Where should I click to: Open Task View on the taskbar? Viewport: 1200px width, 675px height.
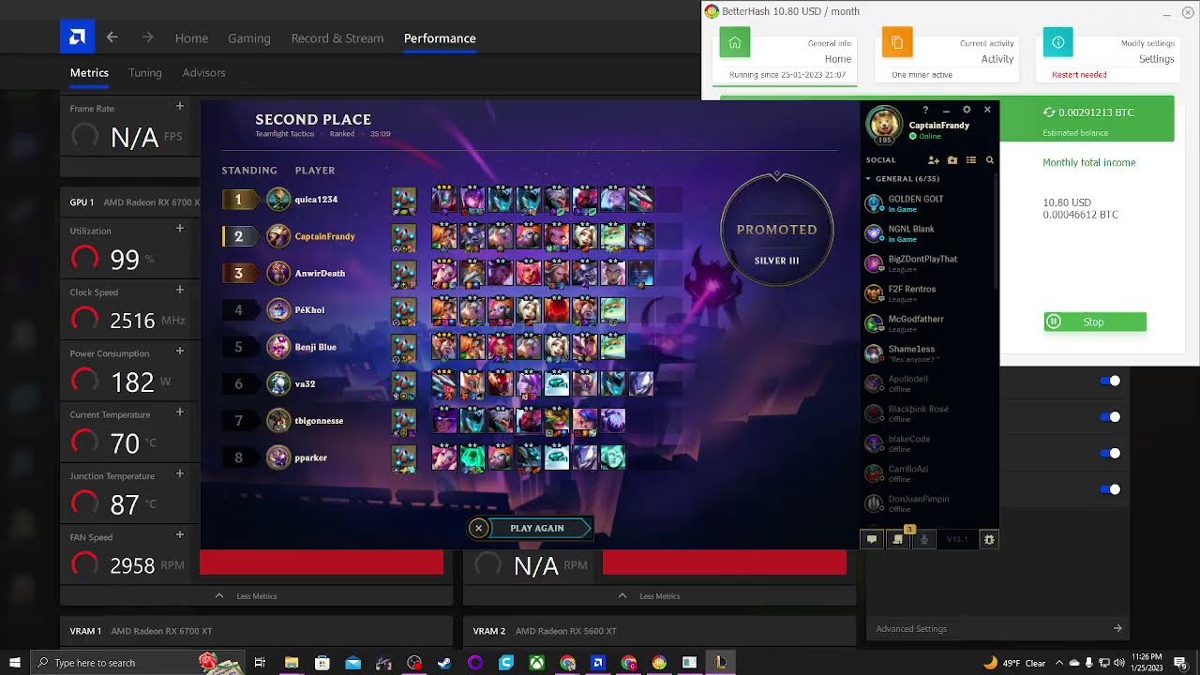tap(261, 663)
